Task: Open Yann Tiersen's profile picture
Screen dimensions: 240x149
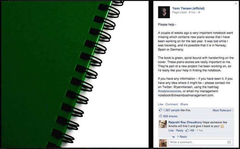Action: click(164, 12)
